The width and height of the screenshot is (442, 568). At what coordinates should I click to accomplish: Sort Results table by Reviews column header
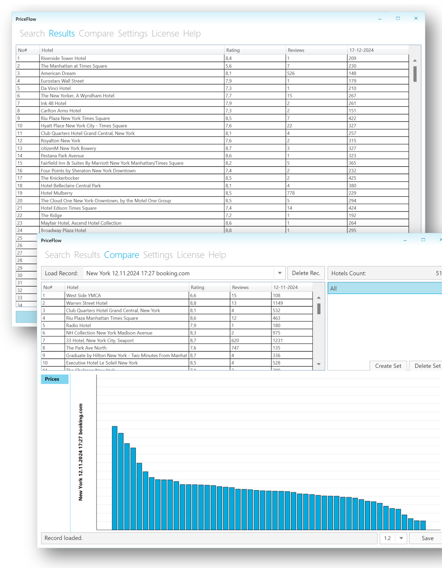[316, 50]
